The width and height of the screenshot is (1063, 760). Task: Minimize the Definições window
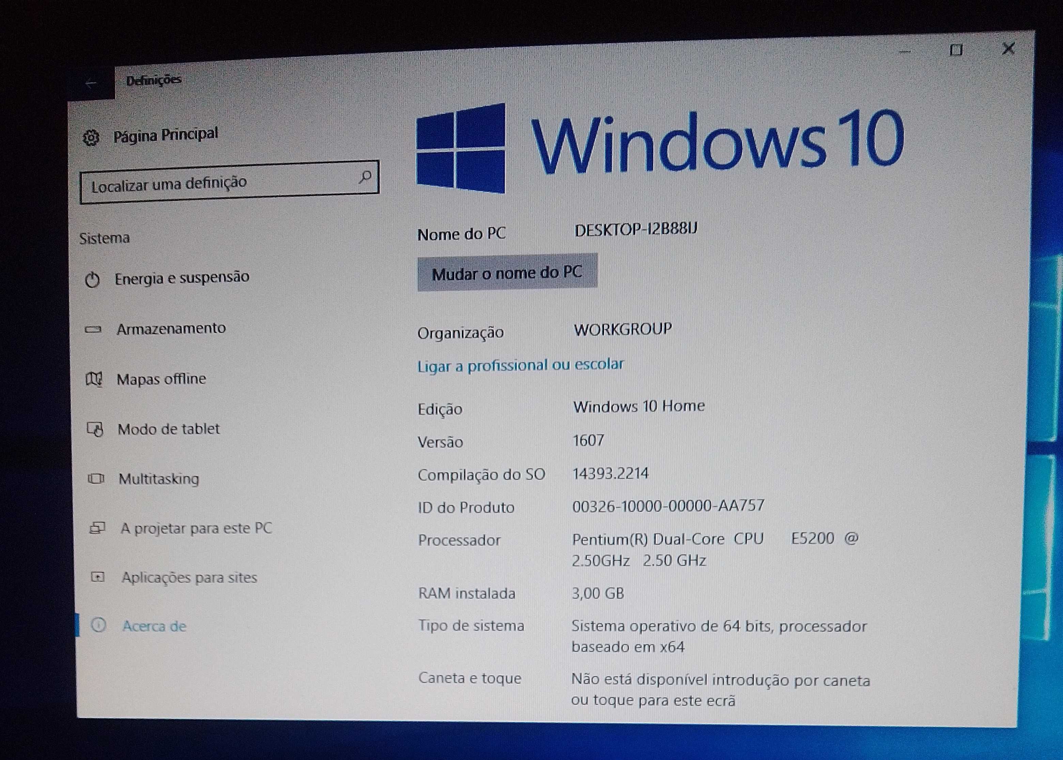905,51
